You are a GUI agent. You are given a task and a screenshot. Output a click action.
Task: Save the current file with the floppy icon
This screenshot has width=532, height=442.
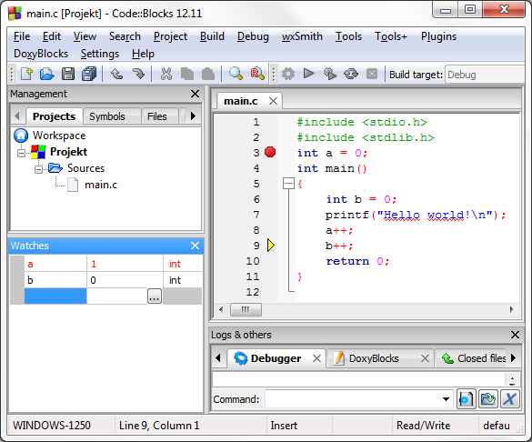click(x=68, y=74)
